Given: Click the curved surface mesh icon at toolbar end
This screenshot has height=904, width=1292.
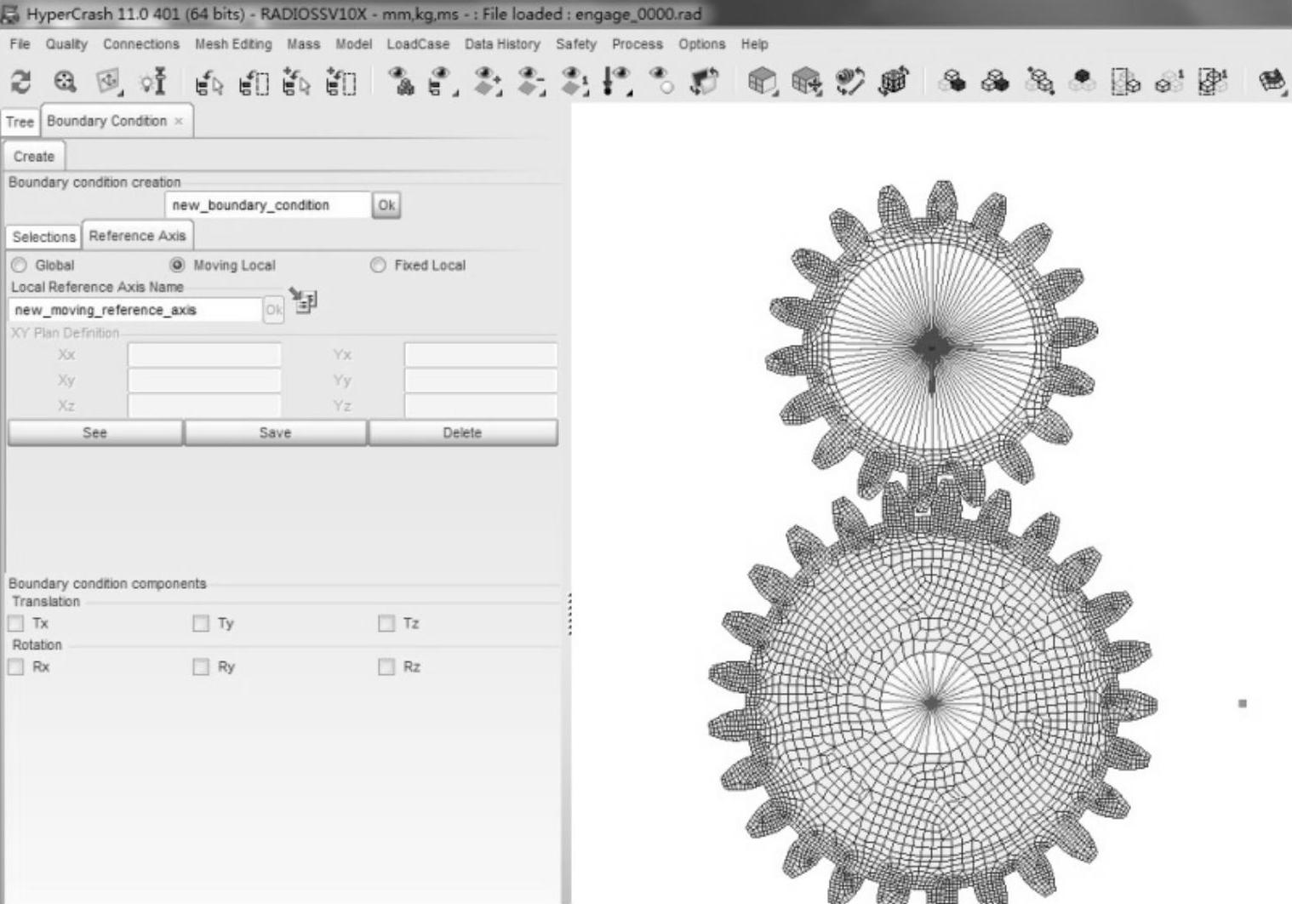Looking at the screenshot, I should click(x=1272, y=82).
